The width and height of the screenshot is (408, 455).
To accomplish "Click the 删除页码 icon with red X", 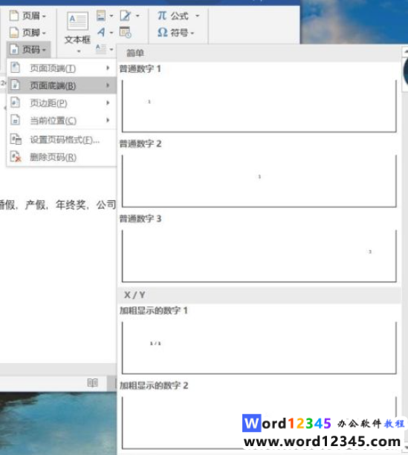I will coord(16,157).
